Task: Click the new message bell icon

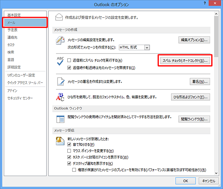Action: pos(60,141)
